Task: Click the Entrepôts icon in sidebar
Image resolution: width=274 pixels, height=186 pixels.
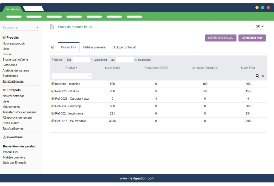Action: click(x=4, y=90)
